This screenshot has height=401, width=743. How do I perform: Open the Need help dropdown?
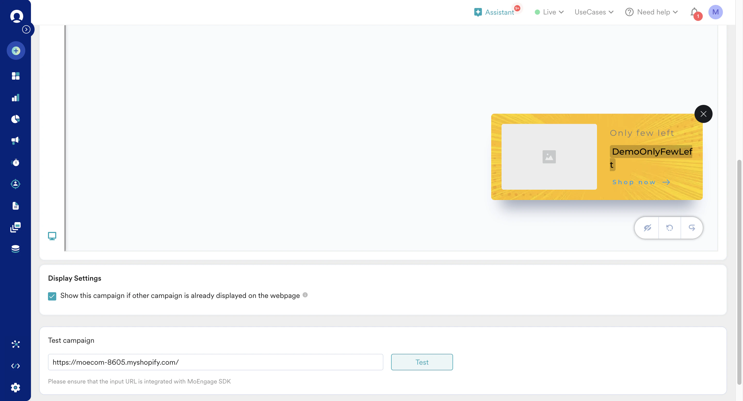(652, 12)
